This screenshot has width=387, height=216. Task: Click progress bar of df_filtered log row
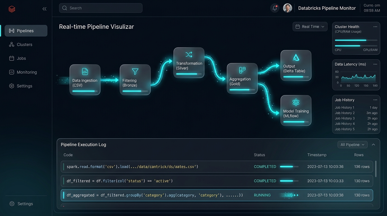coord(289,181)
